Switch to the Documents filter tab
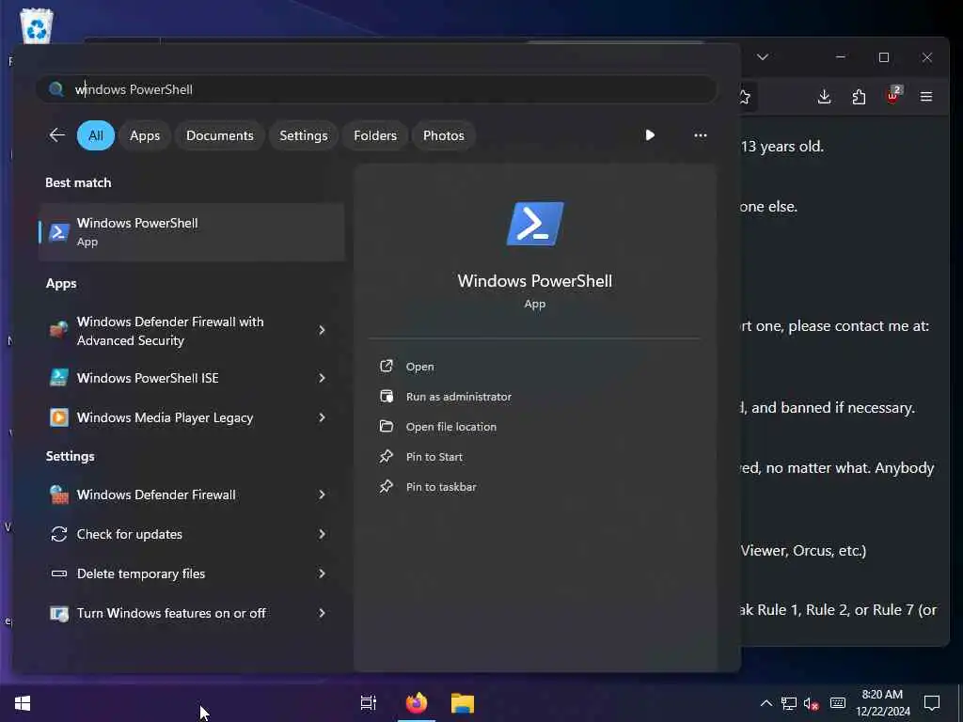 tap(220, 135)
